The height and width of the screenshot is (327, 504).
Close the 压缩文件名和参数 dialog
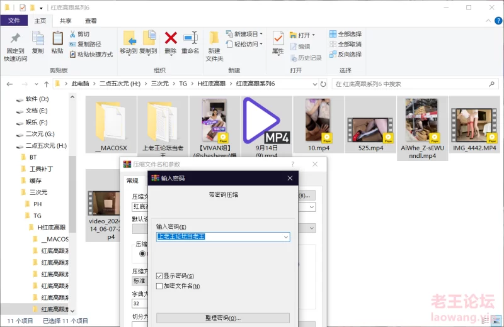click(x=315, y=164)
